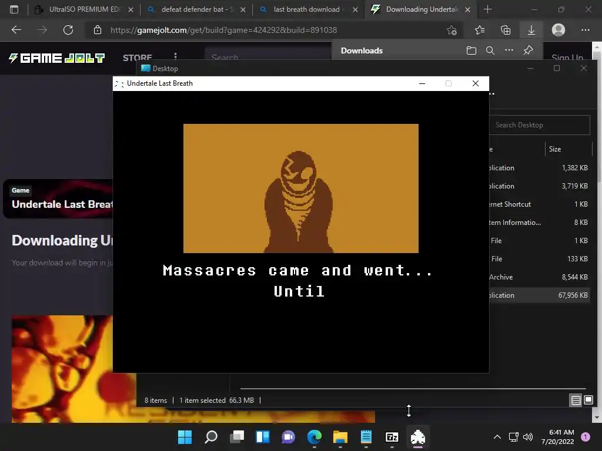Open Task View on taskbar
Screen dimensions: 602x451
(237, 437)
